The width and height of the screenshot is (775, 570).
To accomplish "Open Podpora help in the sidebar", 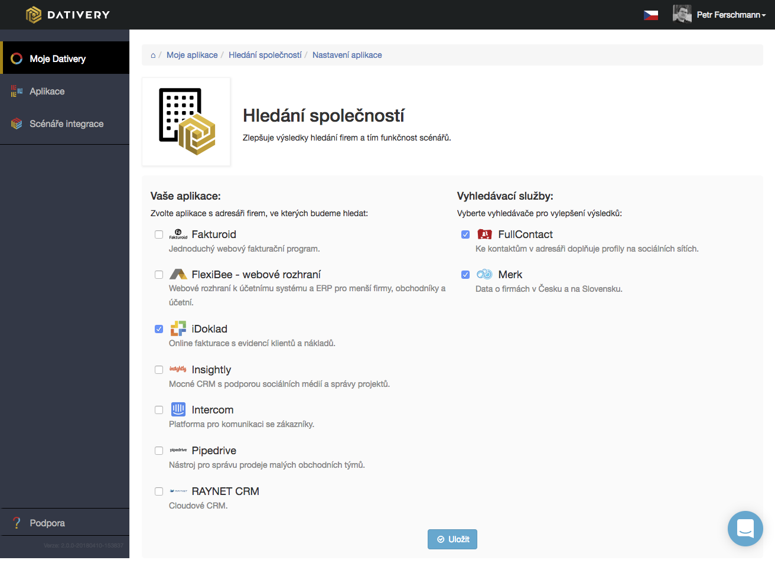I will [47, 523].
